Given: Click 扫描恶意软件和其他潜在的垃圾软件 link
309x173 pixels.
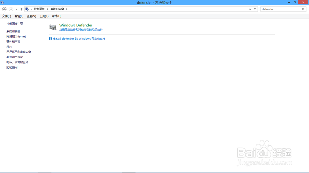Looking at the screenshot, I should pyautogui.click(x=81, y=30).
